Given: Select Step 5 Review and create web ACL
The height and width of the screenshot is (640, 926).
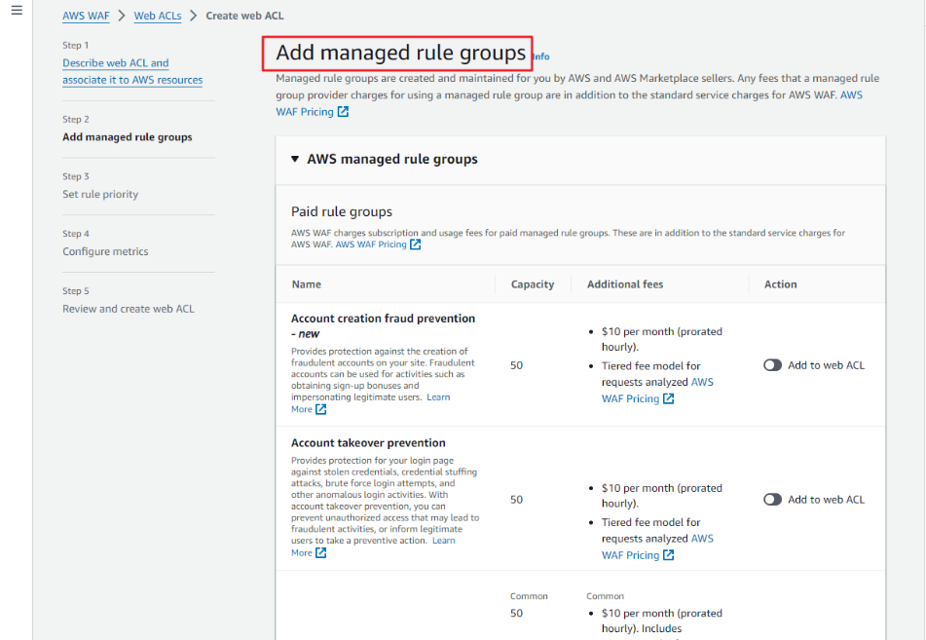Looking at the screenshot, I should tap(129, 309).
